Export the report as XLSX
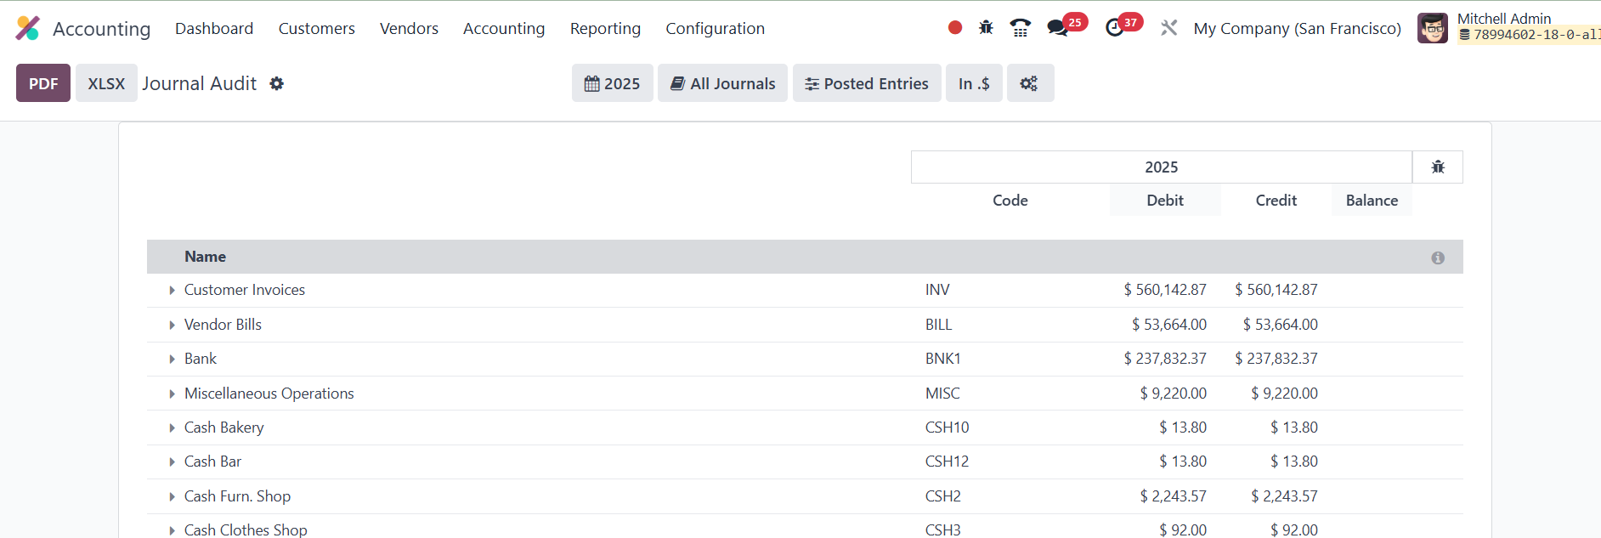Screen dimensions: 1601x538 106,83
